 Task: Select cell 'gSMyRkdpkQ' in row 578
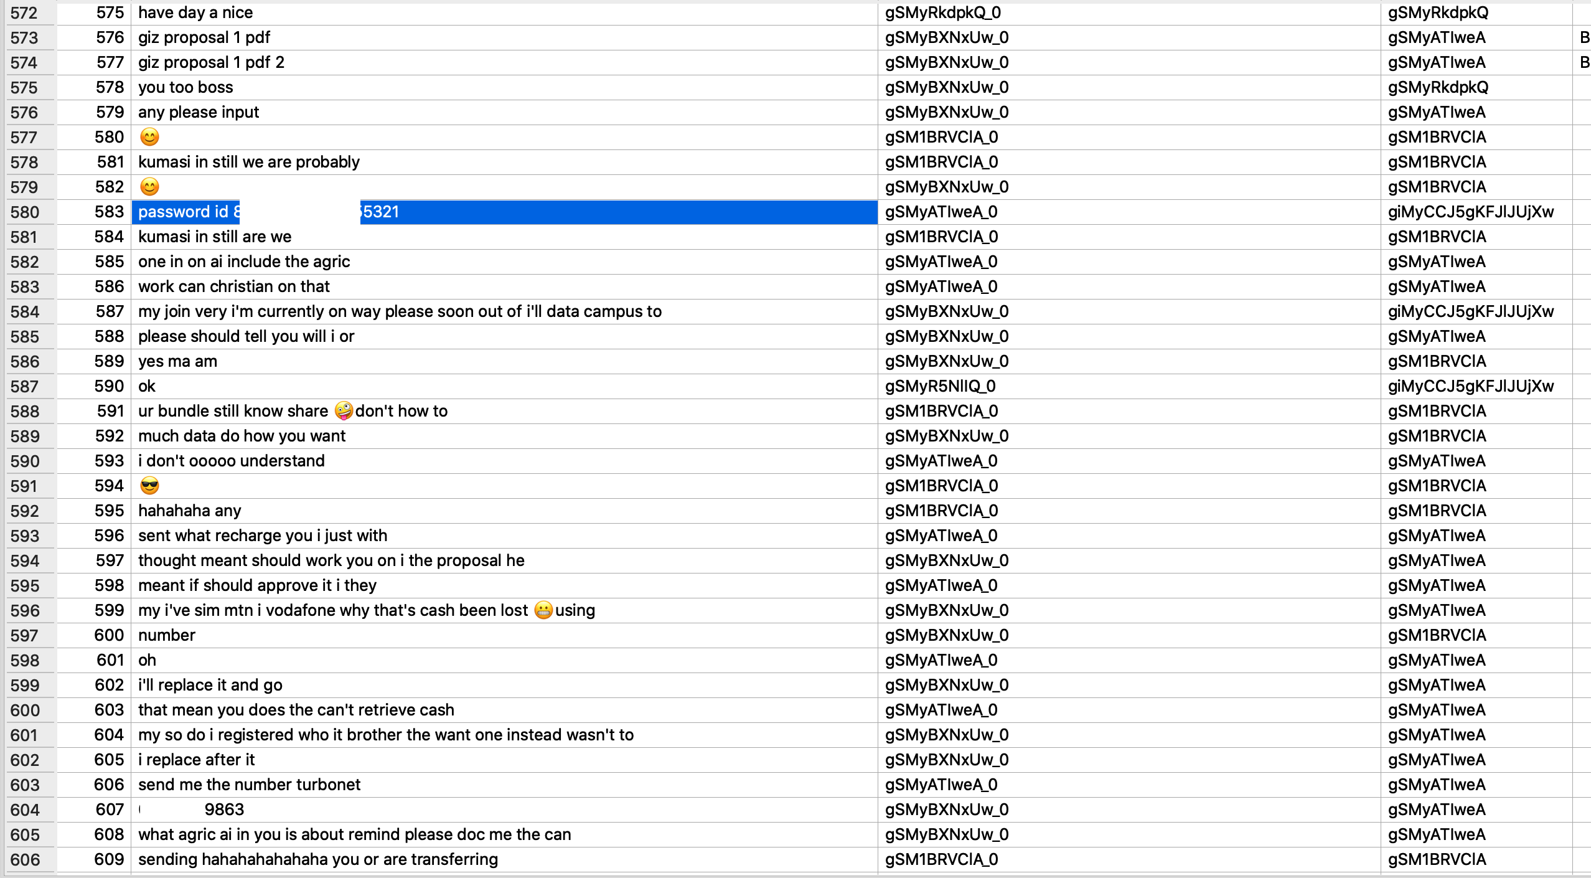(x=1476, y=87)
